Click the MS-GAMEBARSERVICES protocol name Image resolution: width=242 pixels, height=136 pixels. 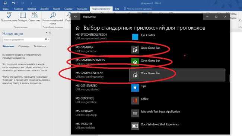(90, 60)
